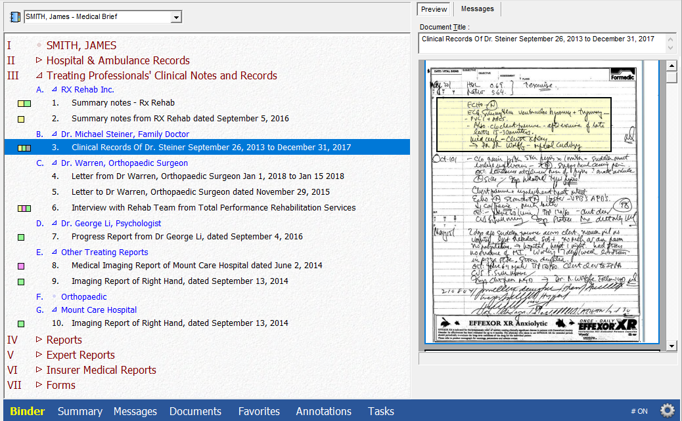682x421 pixels.
Task: Click tag icons beside selected Dr. Steiner Clinical Records
Action: coord(24,148)
